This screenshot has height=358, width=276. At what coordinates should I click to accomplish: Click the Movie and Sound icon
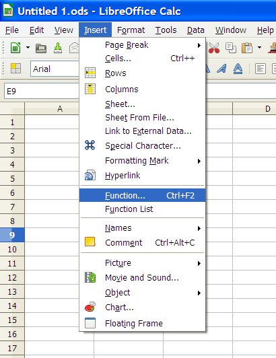pyautogui.click(x=90, y=277)
